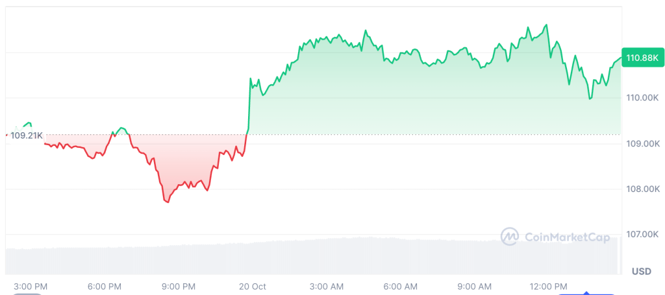
Task: Click the 107.00K price axis label
Action: click(642, 235)
